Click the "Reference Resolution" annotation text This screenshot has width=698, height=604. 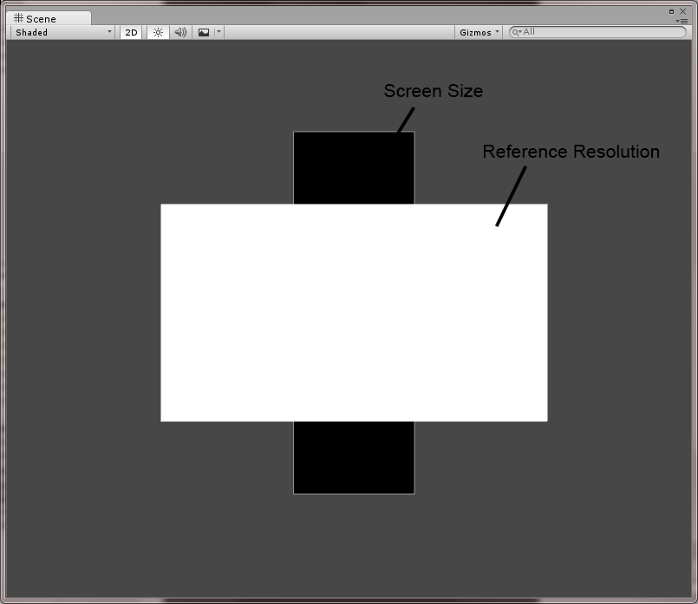[x=571, y=152]
